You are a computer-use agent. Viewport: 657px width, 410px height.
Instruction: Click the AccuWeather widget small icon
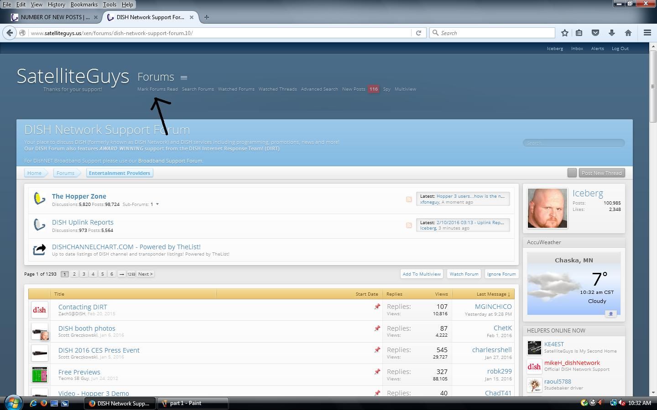[611, 313]
